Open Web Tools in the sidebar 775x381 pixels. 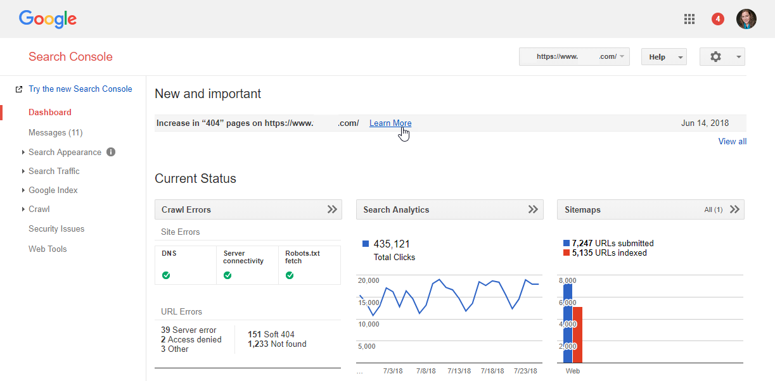tap(48, 249)
